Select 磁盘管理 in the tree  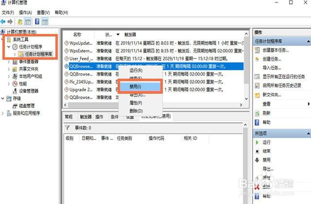pos(27,106)
